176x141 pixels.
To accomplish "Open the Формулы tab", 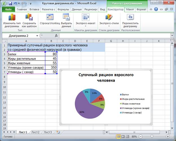I will coord(63,9).
